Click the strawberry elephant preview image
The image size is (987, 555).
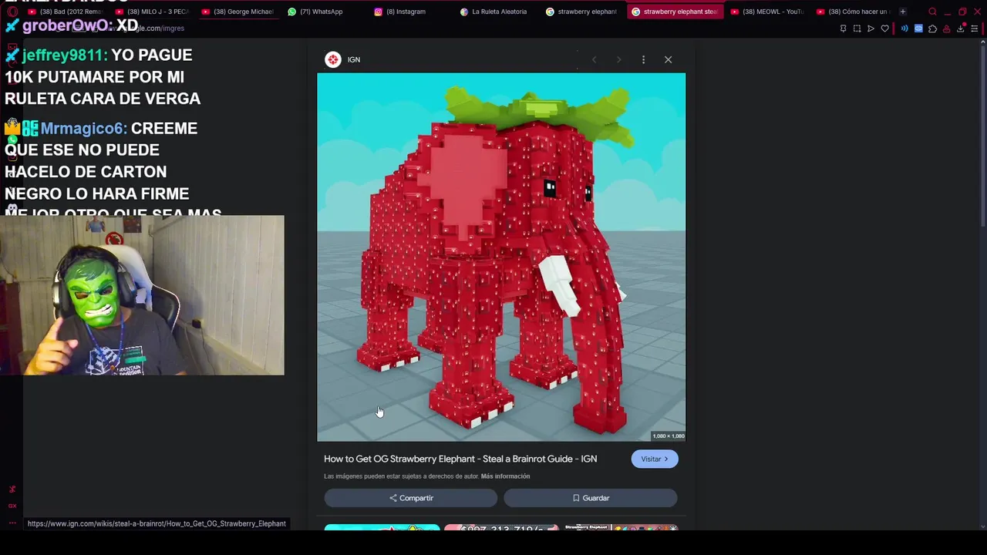pos(501,257)
